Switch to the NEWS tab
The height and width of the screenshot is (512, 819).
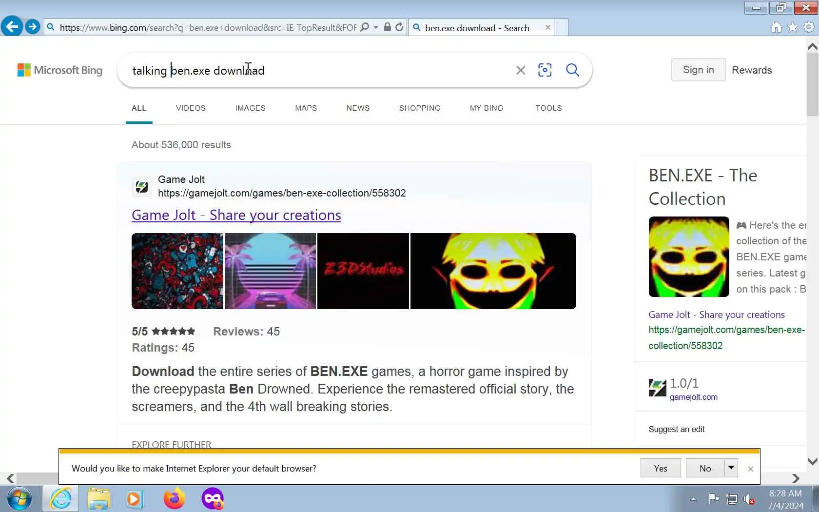[x=358, y=108]
